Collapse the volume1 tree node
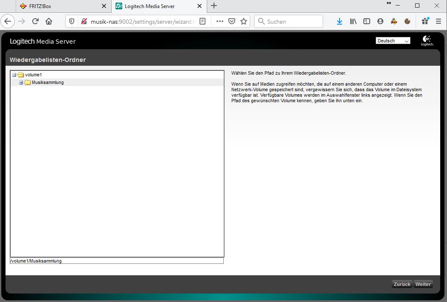447x302 pixels. coord(14,75)
